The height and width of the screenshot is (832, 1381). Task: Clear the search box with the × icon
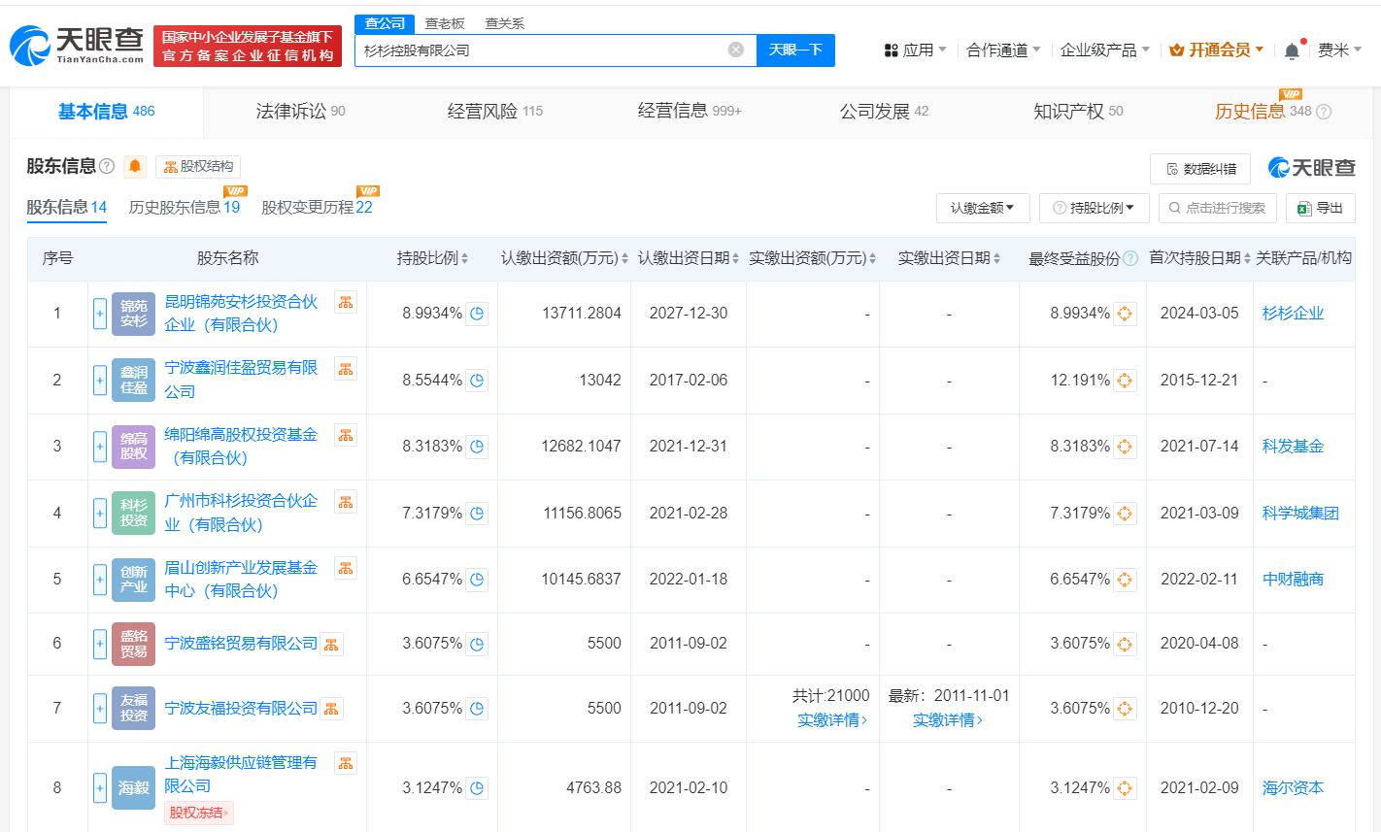pos(736,50)
